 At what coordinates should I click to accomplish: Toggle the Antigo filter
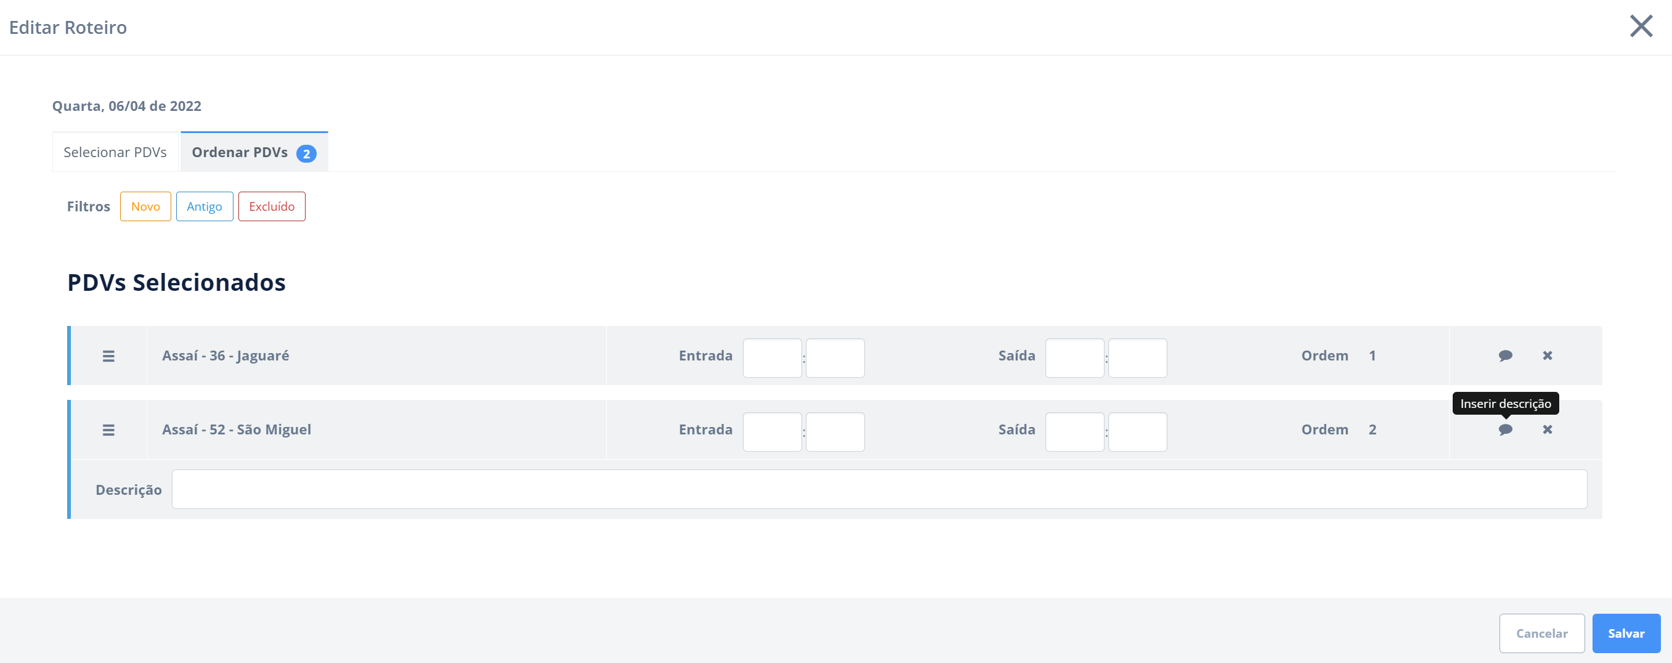coord(205,206)
